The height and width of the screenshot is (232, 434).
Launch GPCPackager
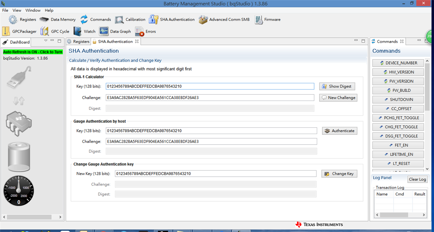pos(19,31)
